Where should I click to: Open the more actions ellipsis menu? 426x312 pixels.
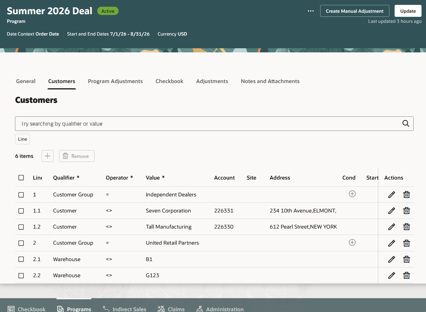pyautogui.click(x=311, y=11)
